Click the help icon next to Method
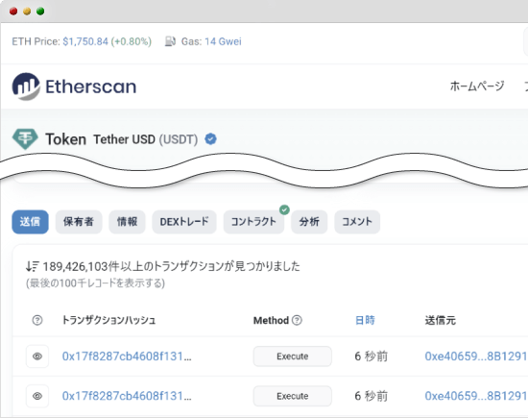 tap(297, 320)
